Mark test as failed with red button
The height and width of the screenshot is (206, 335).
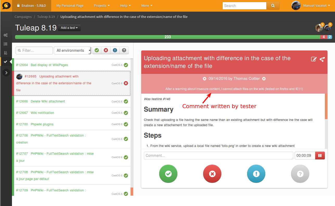[212, 174]
